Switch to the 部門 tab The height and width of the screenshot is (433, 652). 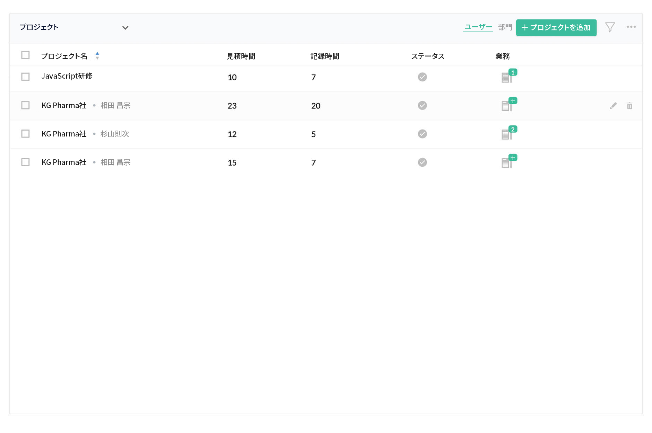pyautogui.click(x=505, y=27)
